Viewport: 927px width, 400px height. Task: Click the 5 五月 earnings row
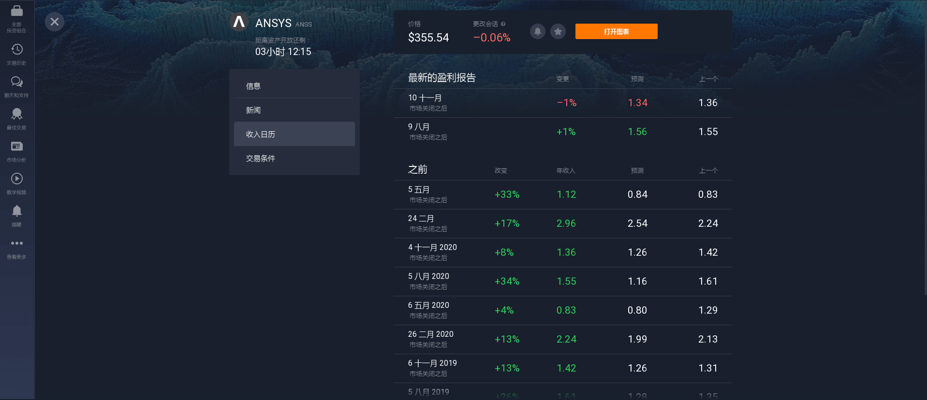click(x=563, y=194)
